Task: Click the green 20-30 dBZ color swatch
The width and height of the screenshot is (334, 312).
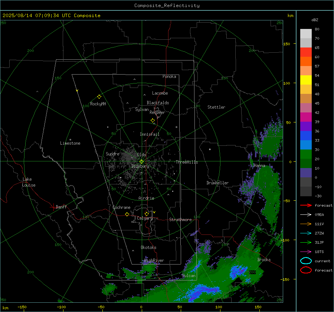Action: click(x=306, y=154)
